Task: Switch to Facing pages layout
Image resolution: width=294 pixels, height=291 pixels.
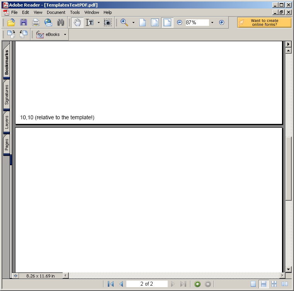Action: (x=285, y=284)
